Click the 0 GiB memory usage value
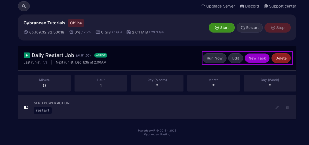309x145 pixels. [106, 32]
